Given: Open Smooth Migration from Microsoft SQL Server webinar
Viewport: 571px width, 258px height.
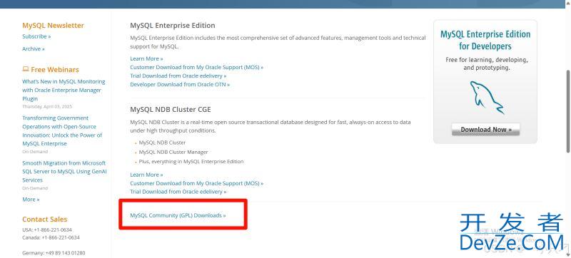Looking at the screenshot, I should point(64,172).
